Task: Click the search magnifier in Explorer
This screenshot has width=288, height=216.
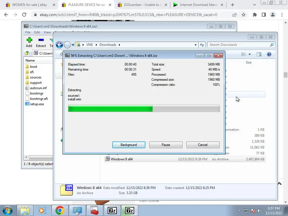Action: (272, 45)
